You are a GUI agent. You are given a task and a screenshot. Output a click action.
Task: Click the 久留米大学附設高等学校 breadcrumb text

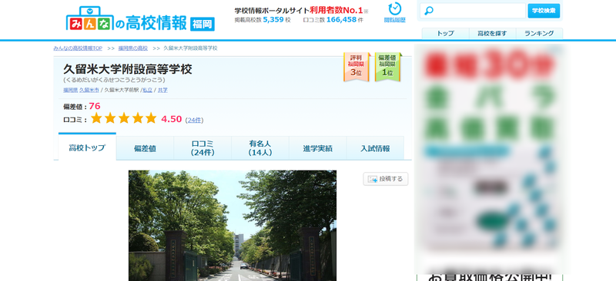[190, 48]
